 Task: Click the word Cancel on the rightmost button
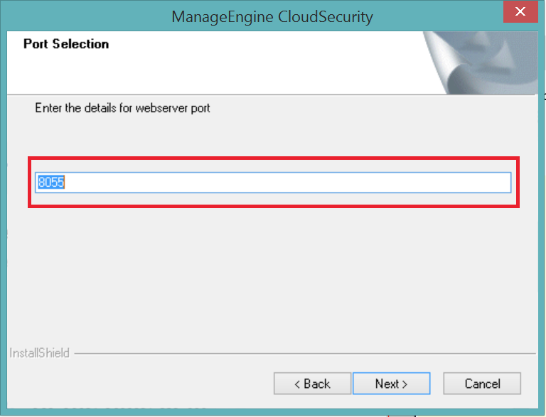click(x=482, y=384)
